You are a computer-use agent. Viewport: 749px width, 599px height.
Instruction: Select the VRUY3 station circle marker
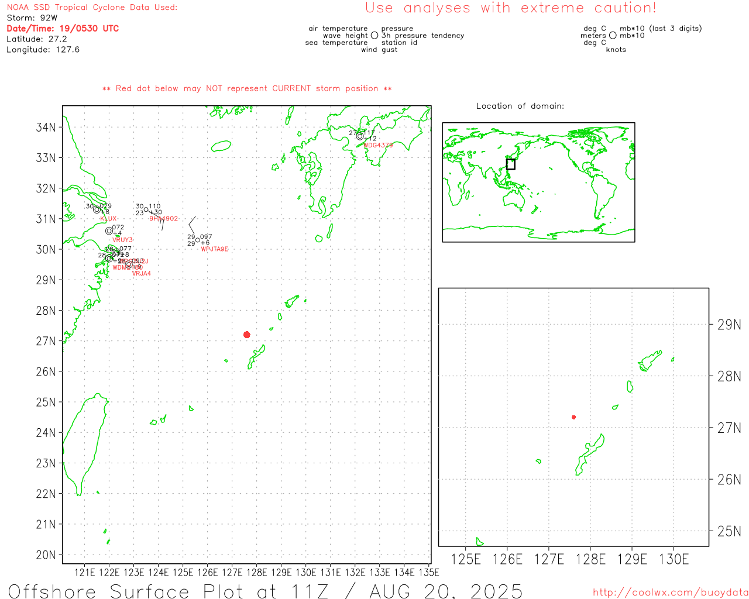point(109,231)
